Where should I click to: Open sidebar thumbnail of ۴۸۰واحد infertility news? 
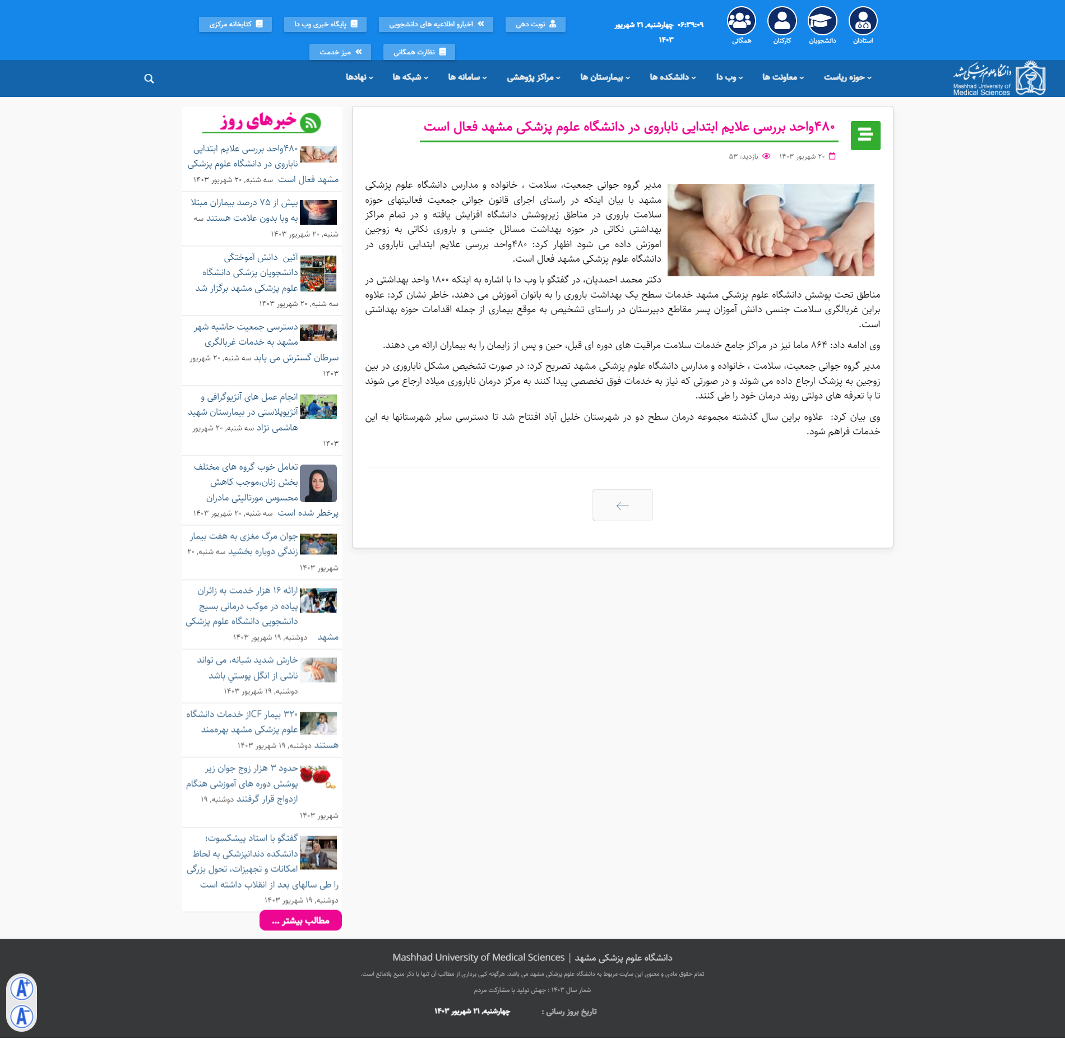pos(318,154)
